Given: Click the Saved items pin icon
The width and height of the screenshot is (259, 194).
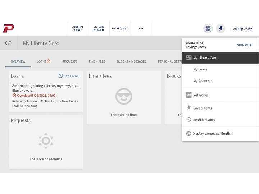Looking at the screenshot, I should 188,108.
